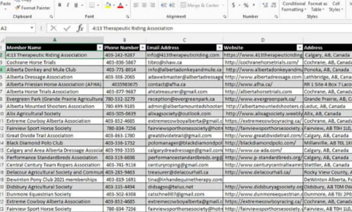Expand the Accounting format dropdown arrow
Viewport: 352px width, 212px height.
coord(239,5)
